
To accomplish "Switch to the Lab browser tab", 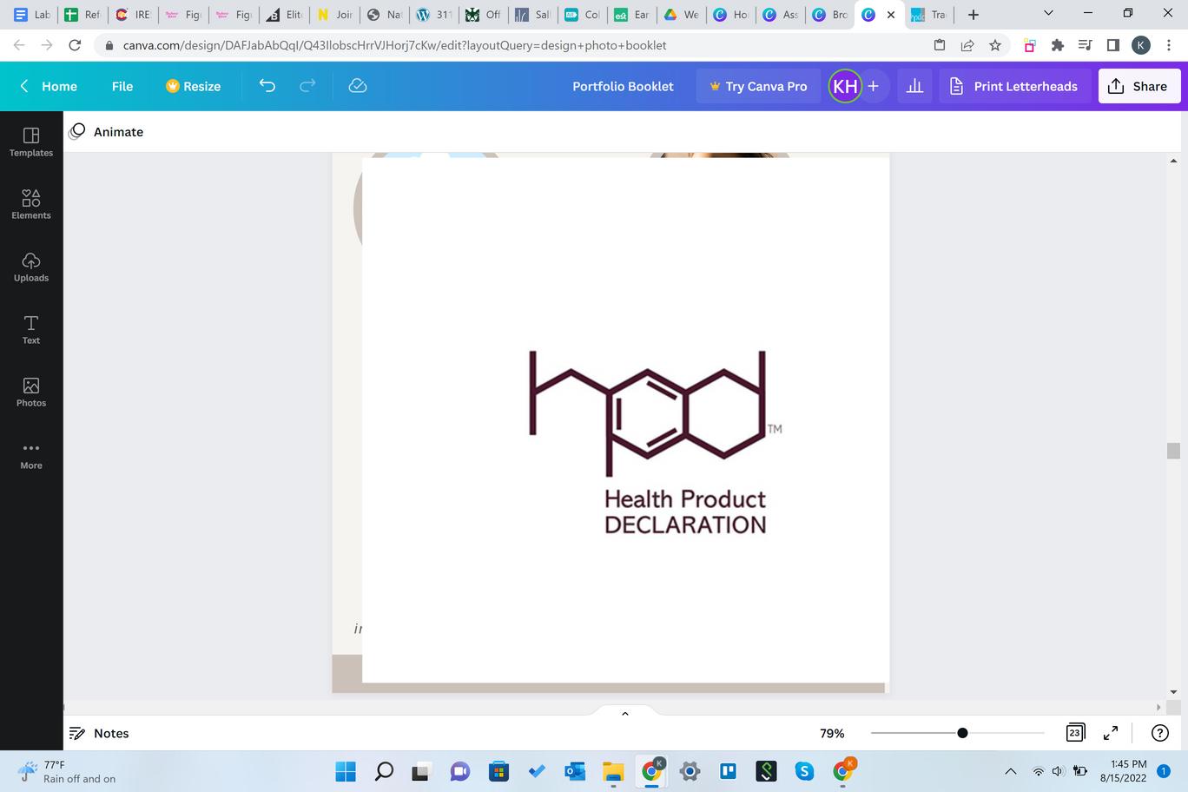I will [32, 15].
